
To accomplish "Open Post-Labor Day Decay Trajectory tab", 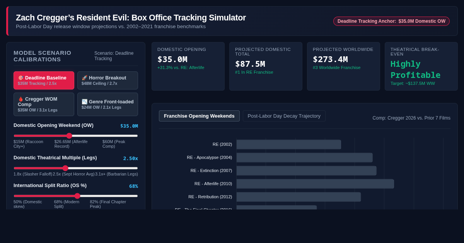I will click(x=284, y=116).
